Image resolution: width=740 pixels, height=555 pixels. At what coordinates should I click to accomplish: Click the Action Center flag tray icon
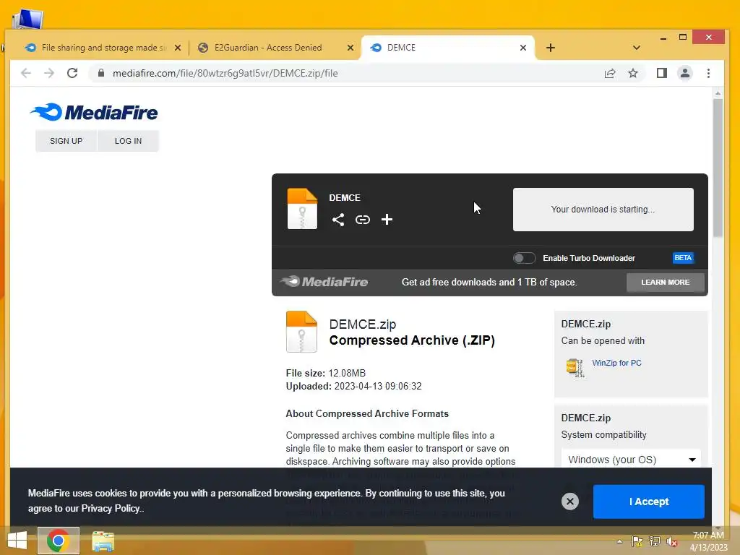pos(637,541)
